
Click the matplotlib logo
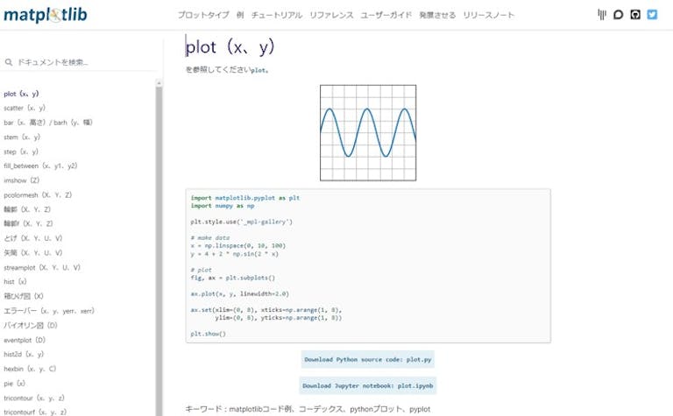coord(46,15)
